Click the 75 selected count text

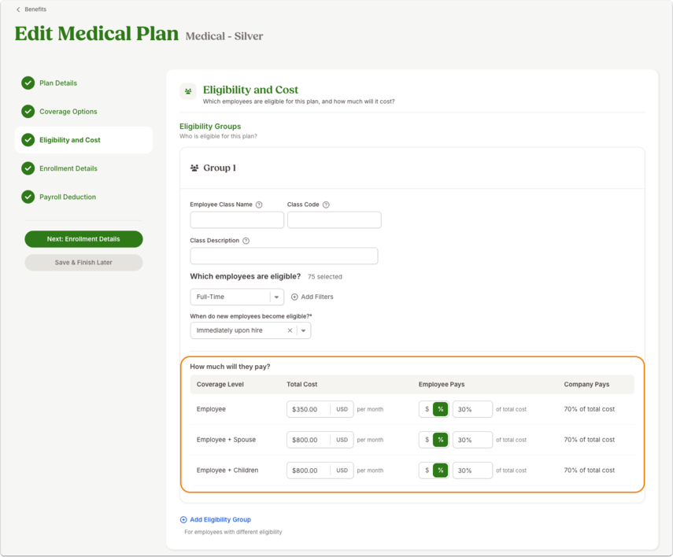[x=325, y=277]
